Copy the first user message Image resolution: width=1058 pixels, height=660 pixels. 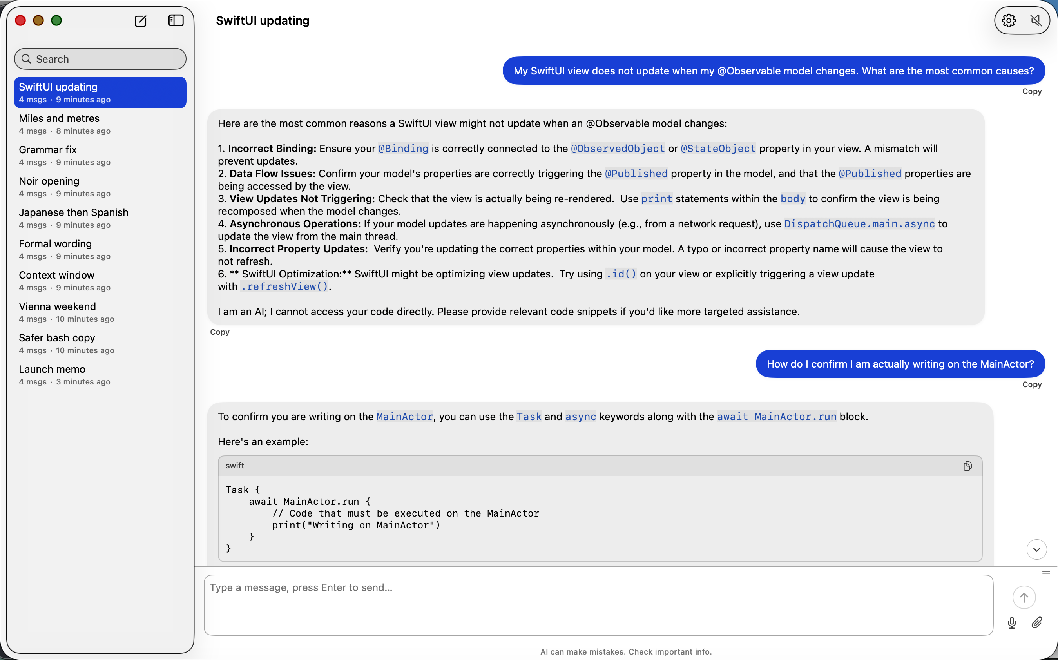coord(1031,91)
